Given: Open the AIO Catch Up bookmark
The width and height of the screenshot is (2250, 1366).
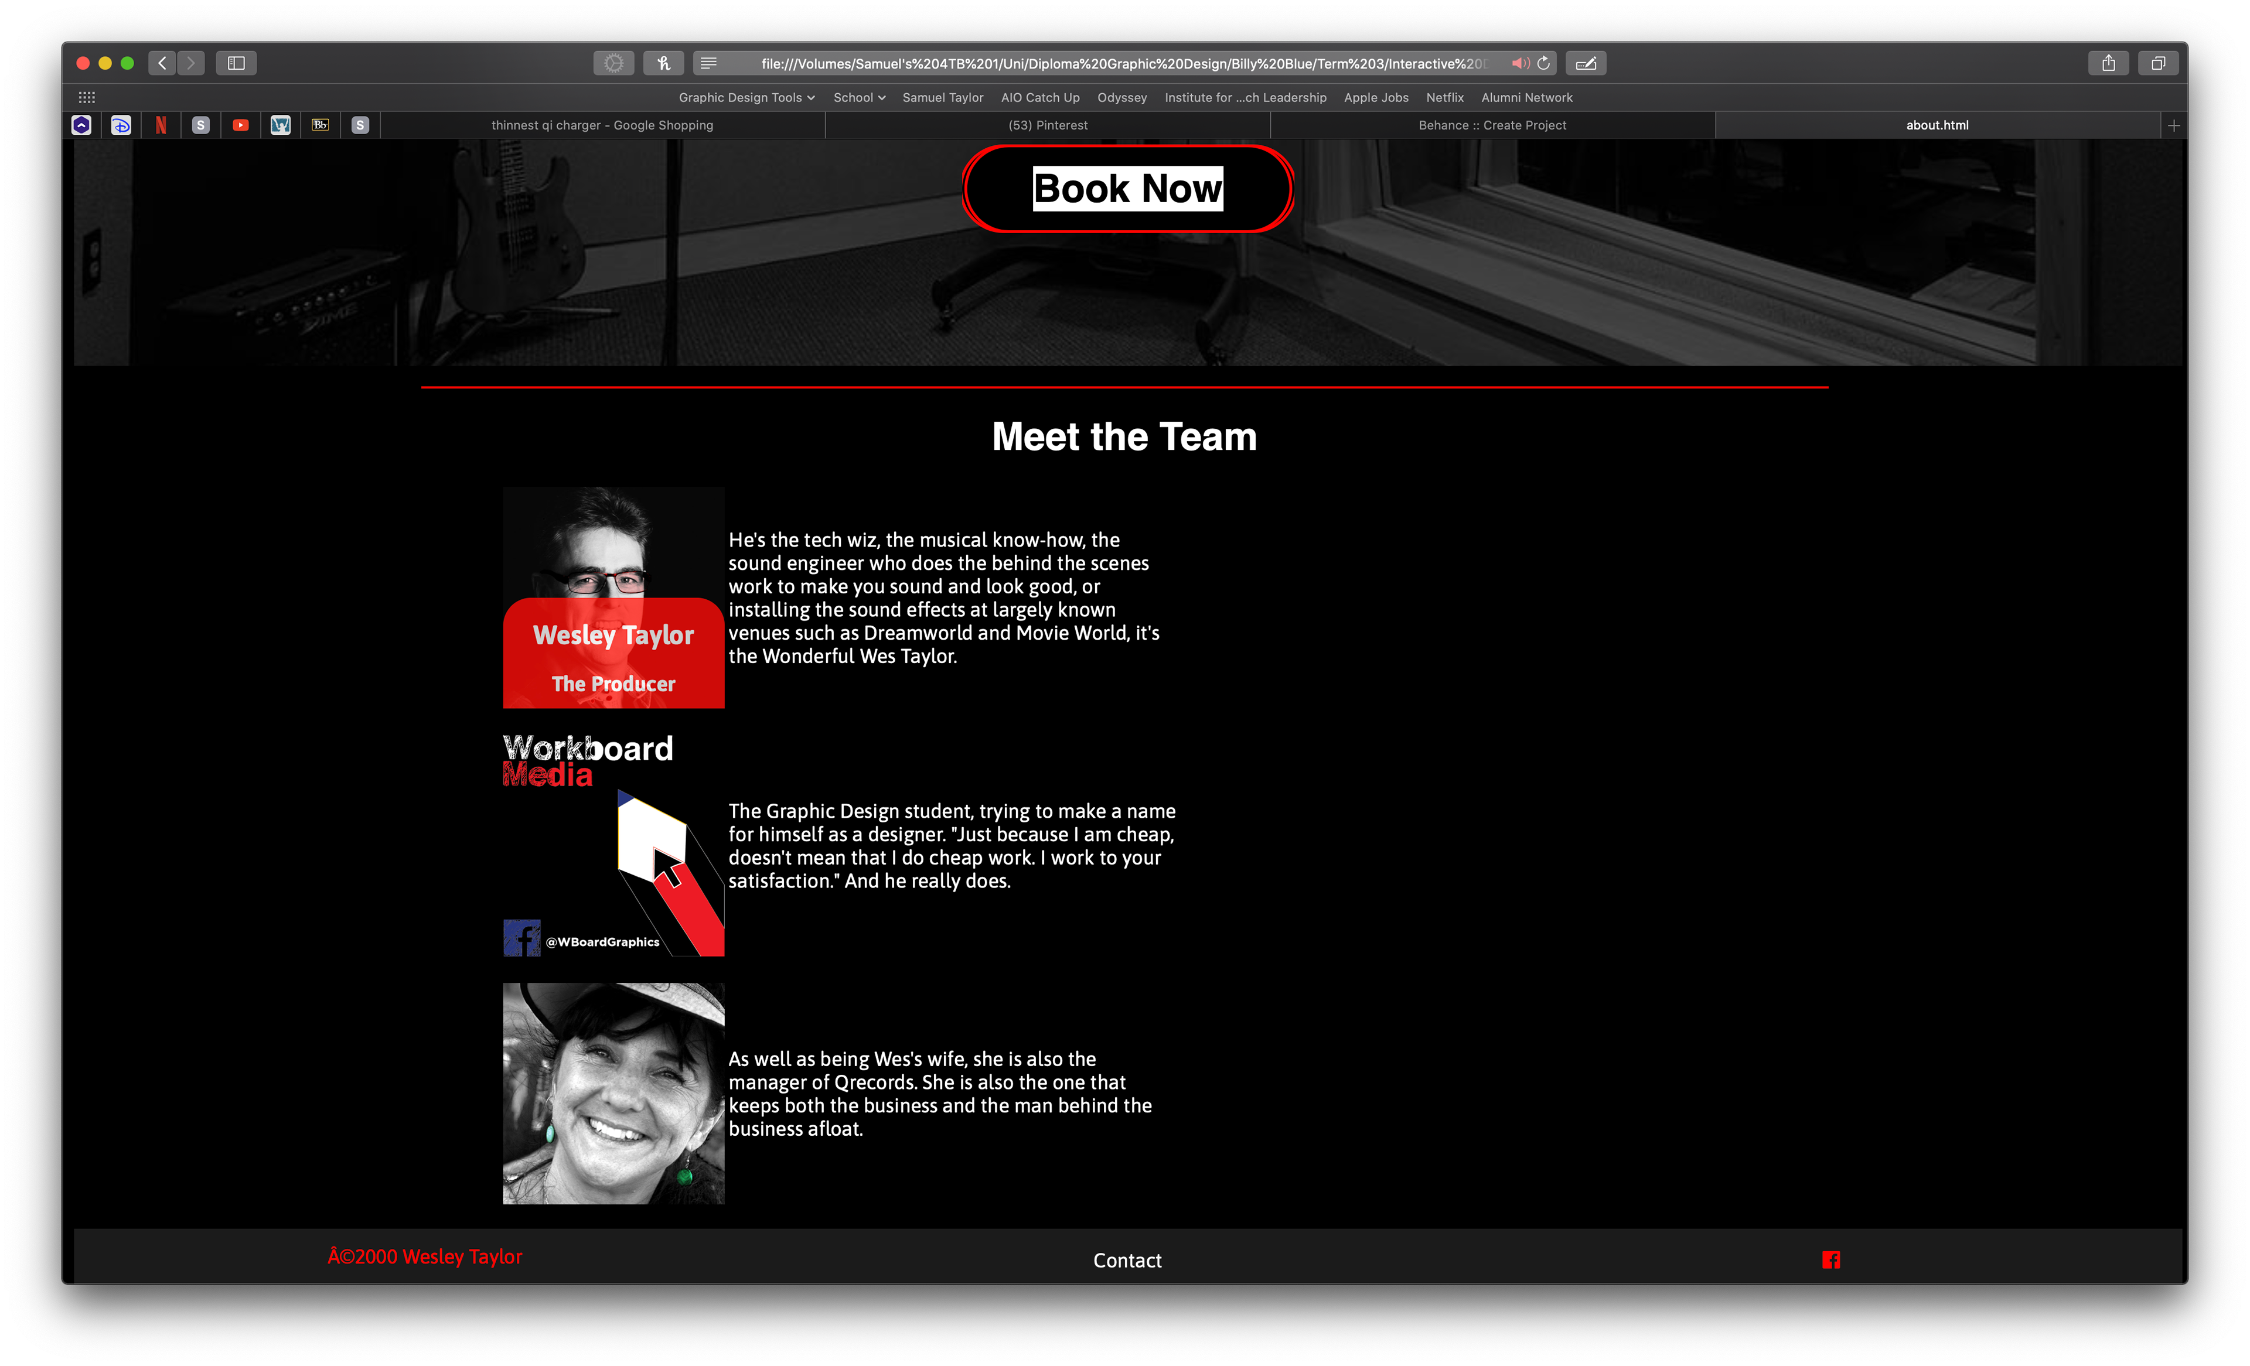Looking at the screenshot, I should 1040,98.
